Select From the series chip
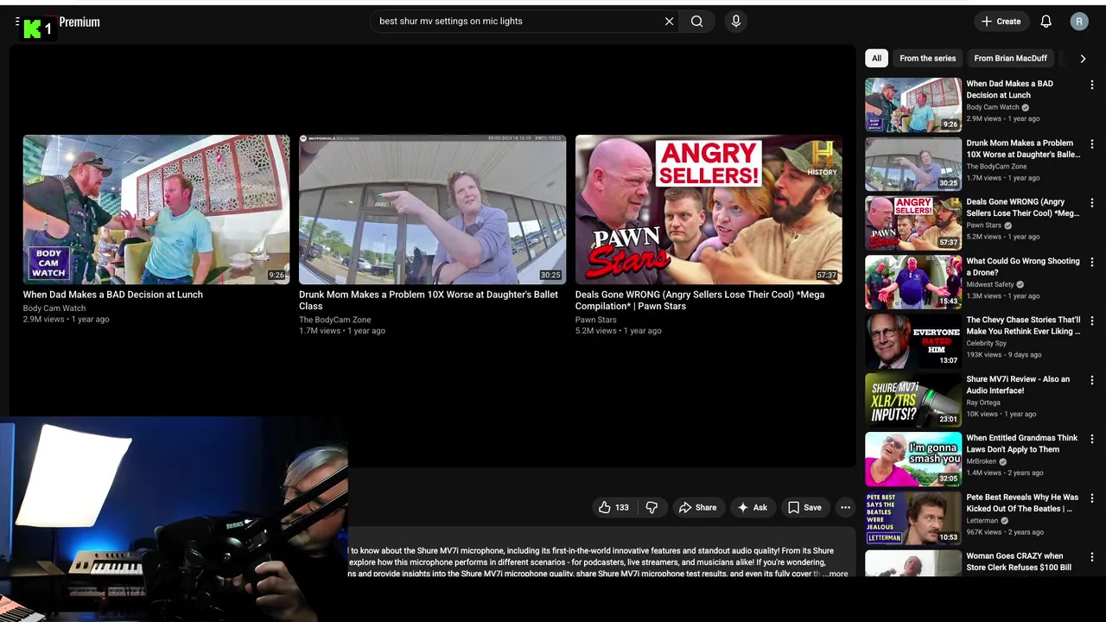This screenshot has width=1106, height=622. point(927,58)
